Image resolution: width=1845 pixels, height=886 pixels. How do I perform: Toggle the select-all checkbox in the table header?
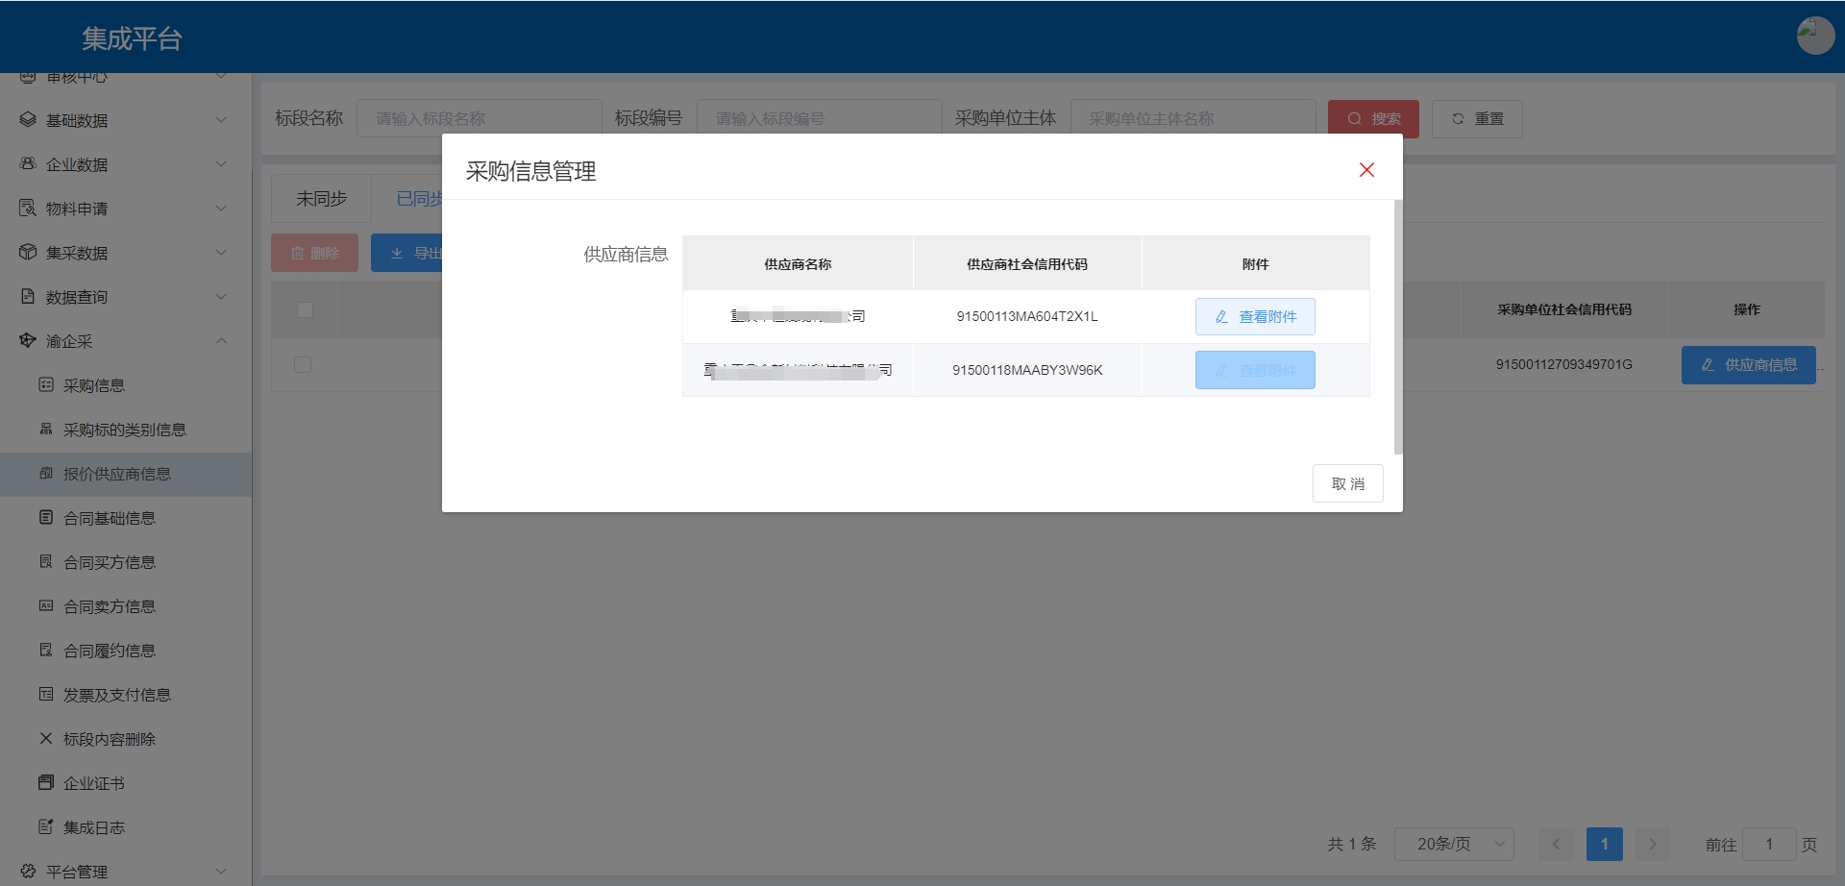pyautogui.click(x=305, y=309)
